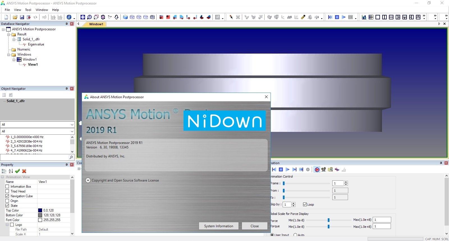Uncheck the Navigation Cube checkbox
449x241 pixels.
[7, 196]
